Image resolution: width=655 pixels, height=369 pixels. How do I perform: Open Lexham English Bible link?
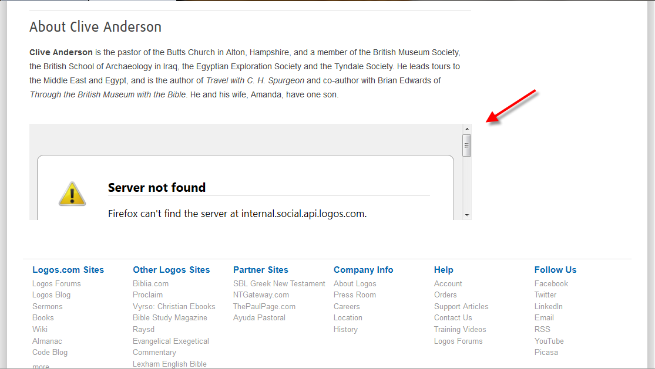click(x=170, y=364)
